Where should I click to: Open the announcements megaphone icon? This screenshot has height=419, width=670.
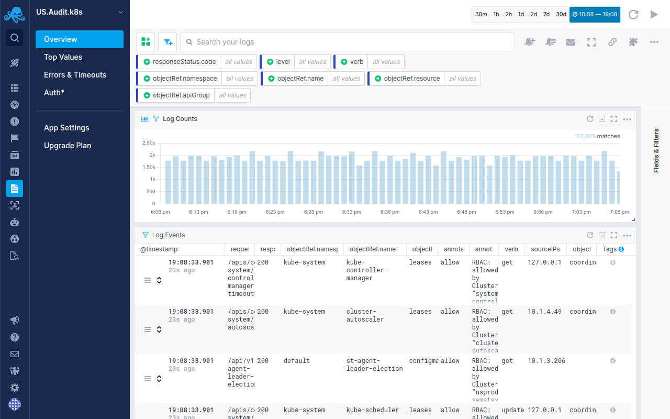15,321
